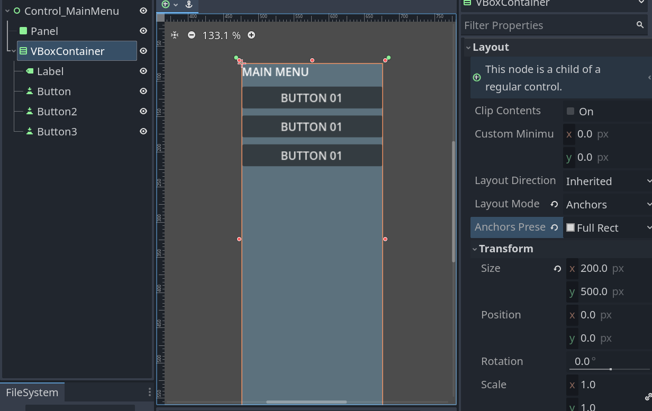652x411 pixels.
Task: Click the zoom out minus icon
Action: (x=192, y=35)
